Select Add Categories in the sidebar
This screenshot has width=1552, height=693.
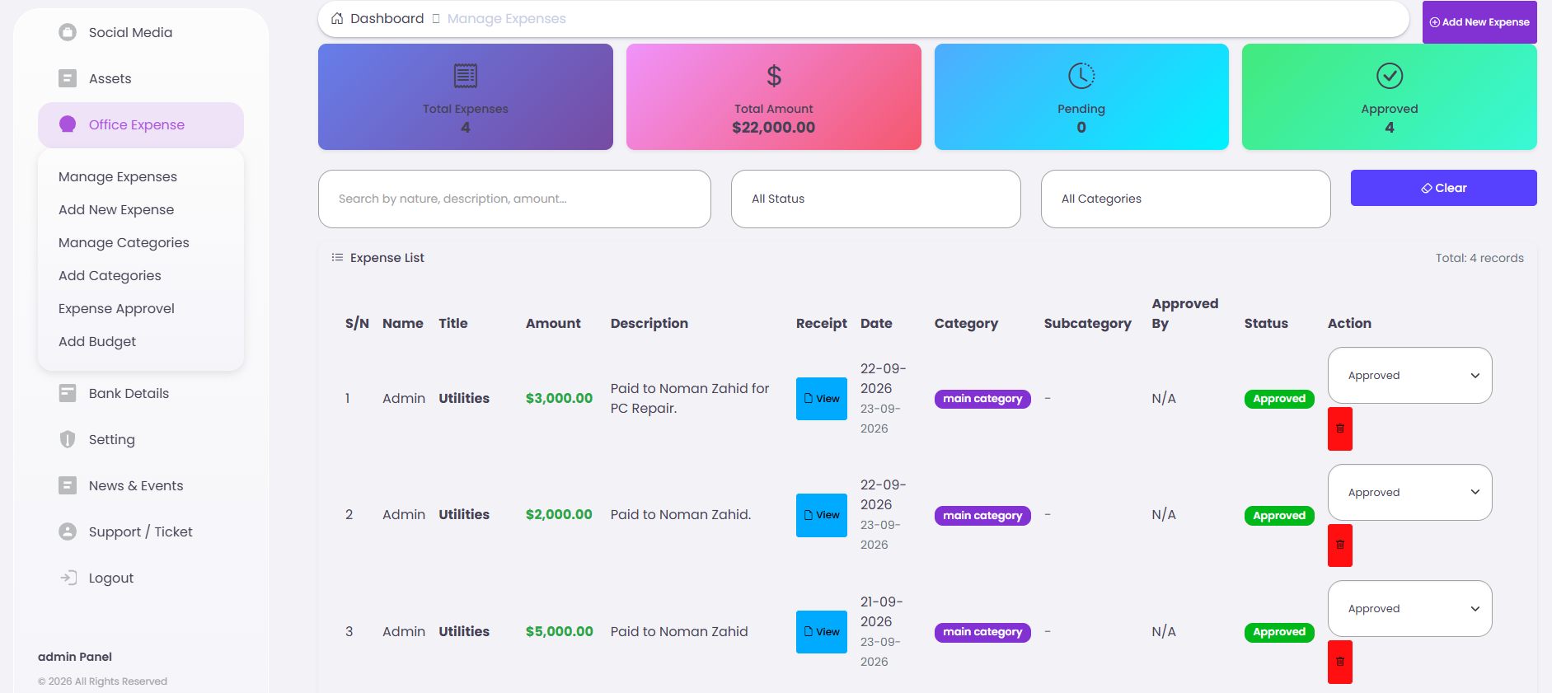coord(110,275)
